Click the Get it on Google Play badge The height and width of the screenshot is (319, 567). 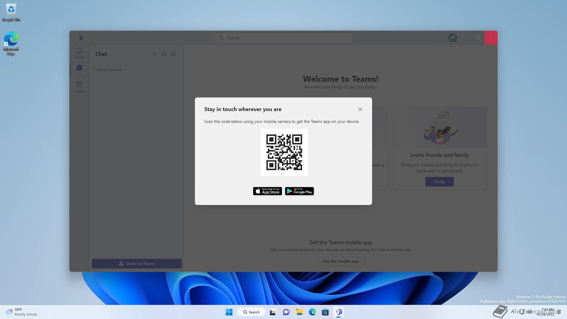(299, 191)
